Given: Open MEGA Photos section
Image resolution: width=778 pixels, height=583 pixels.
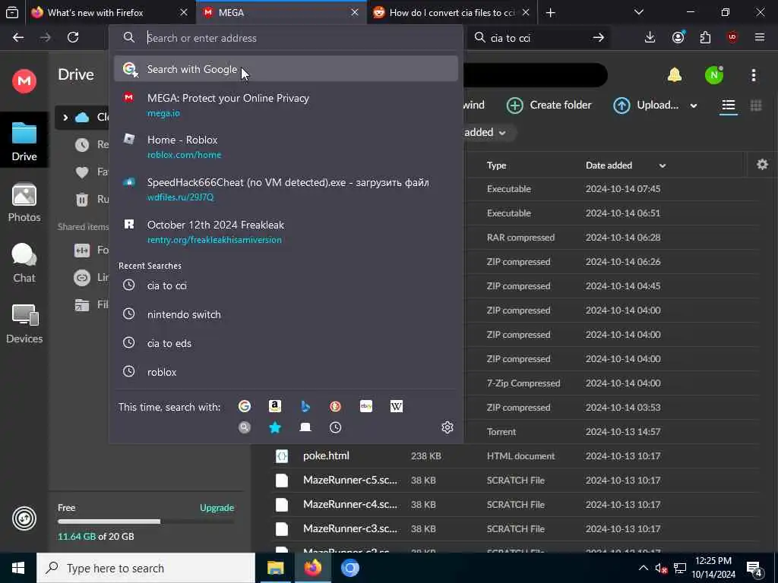Looking at the screenshot, I should 24,202.
